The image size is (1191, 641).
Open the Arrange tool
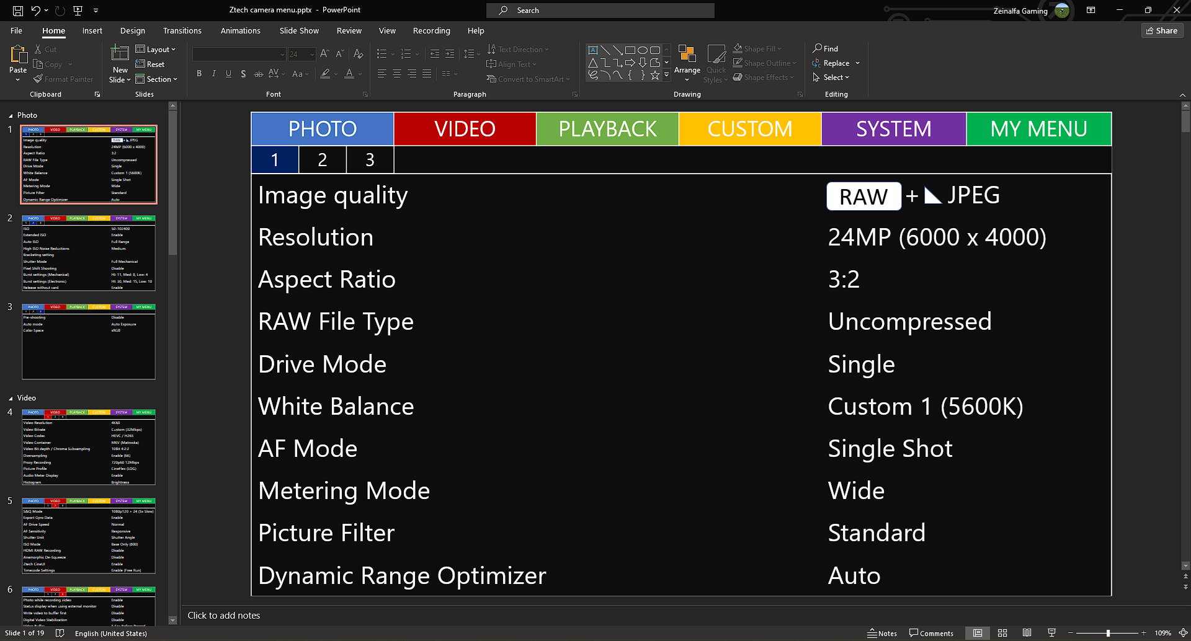point(687,62)
